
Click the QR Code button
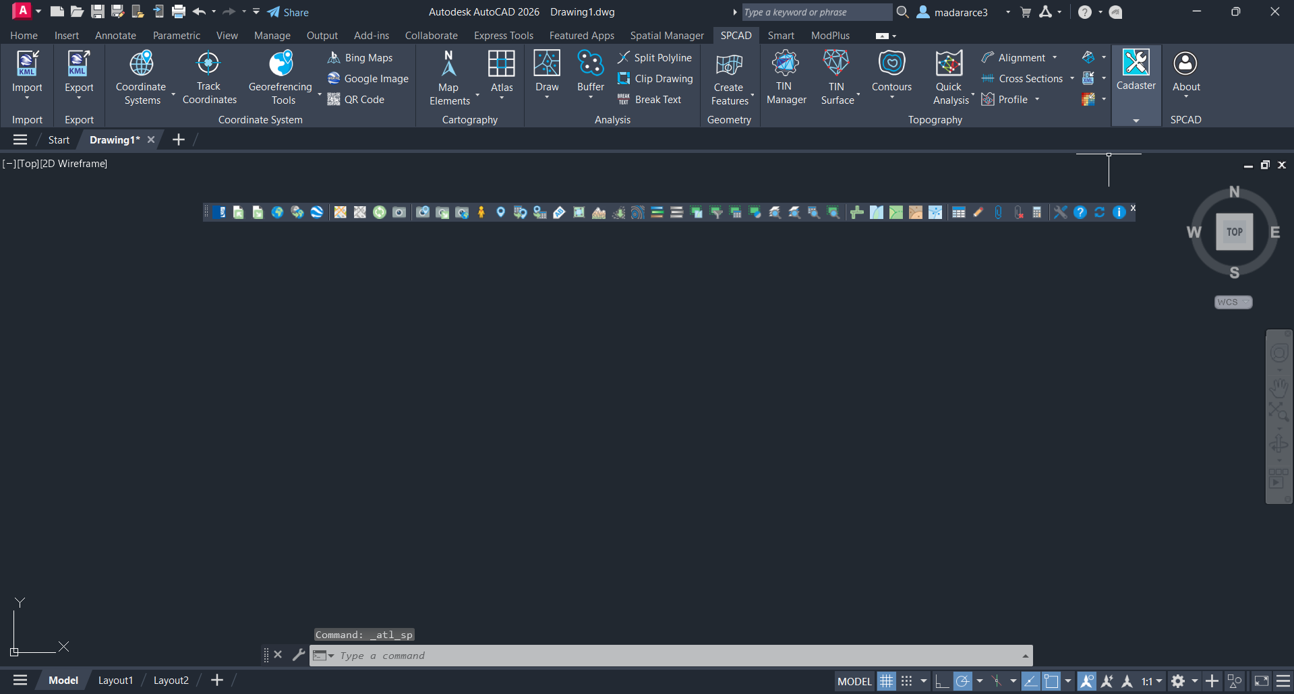click(356, 100)
